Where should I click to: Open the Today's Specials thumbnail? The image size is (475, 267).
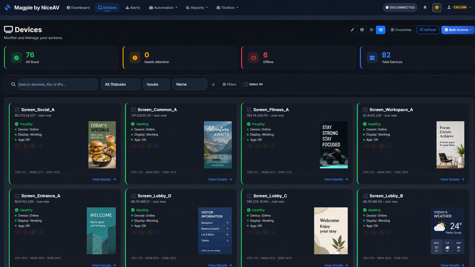coord(102,145)
